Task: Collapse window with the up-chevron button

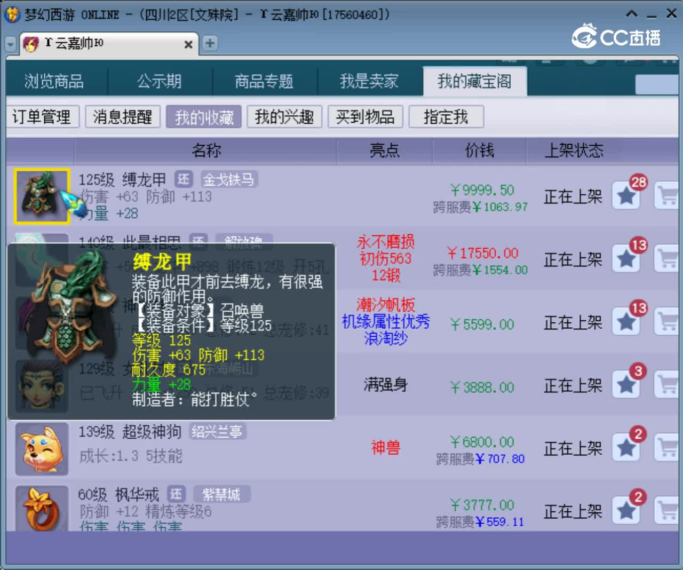Action: (631, 14)
